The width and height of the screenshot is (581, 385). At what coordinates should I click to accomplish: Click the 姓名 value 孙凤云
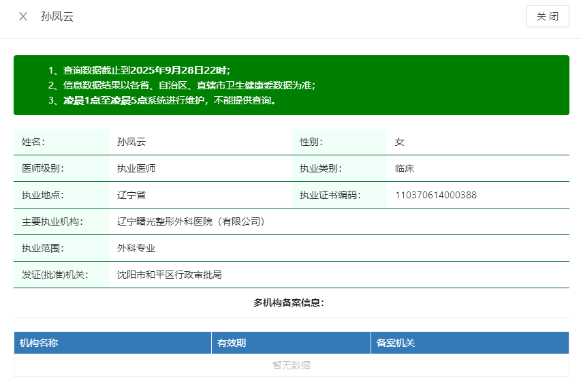[x=131, y=142]
